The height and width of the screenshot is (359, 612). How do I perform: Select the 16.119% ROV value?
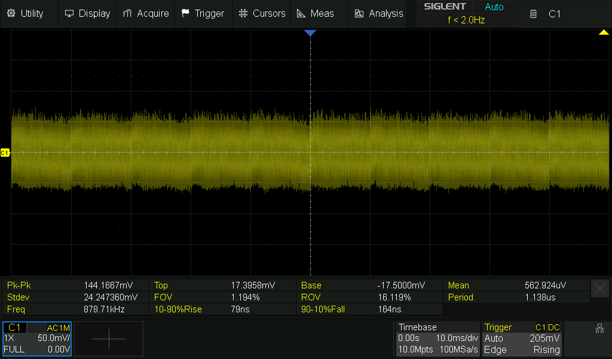click(394, 297)
